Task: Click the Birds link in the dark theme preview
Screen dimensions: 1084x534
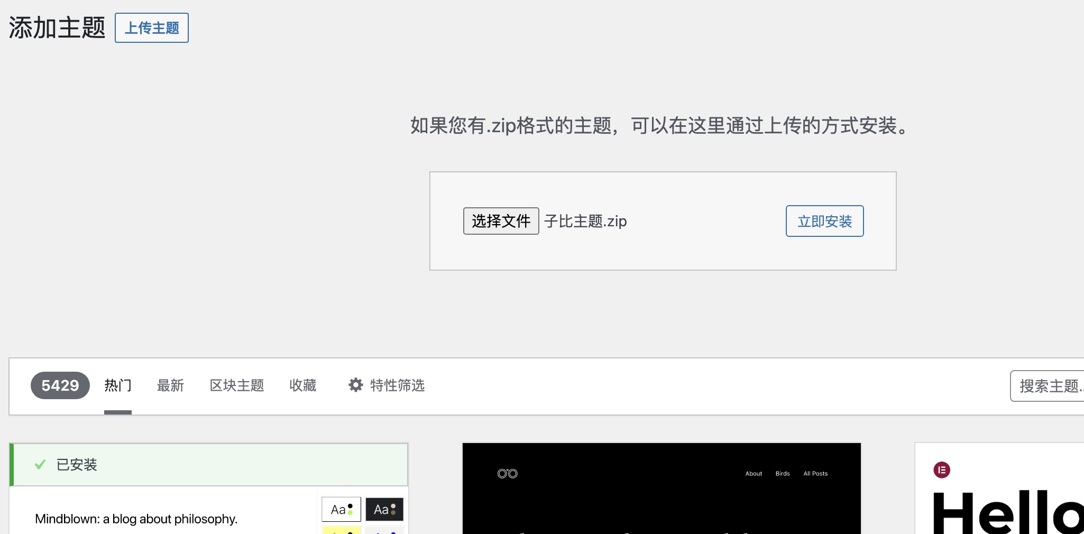Action: click(782, 473)
